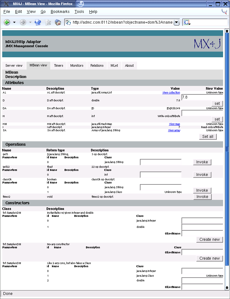230x299 pixels.
Task: Click 'java.util.HashMap' type cell
Action: coord(102,124)
